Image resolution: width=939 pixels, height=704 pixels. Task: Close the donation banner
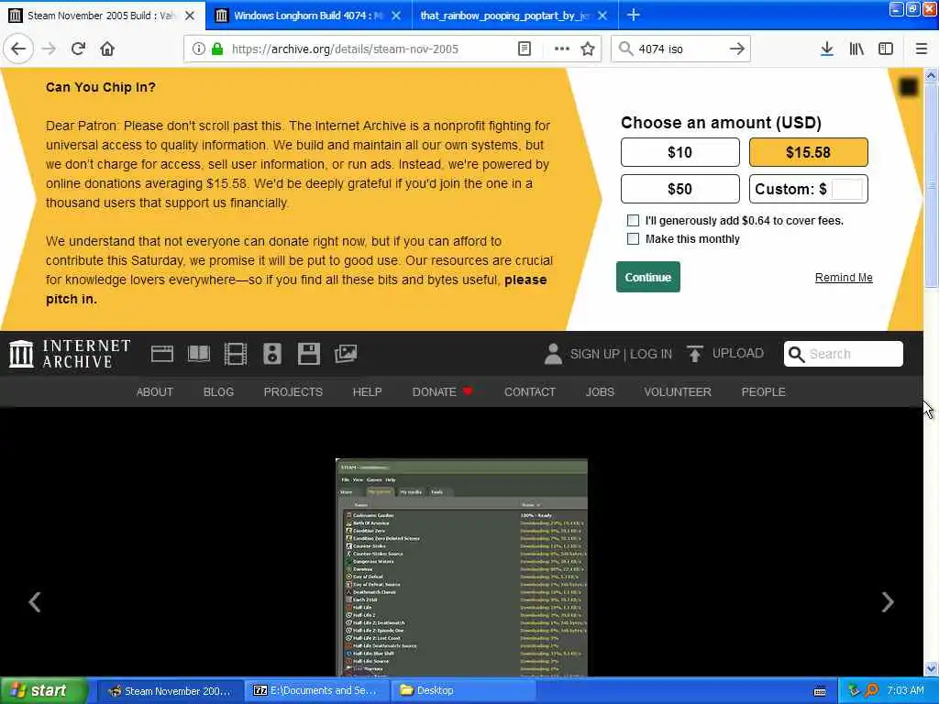click(909, 87)
